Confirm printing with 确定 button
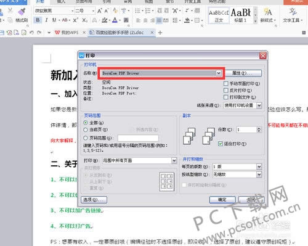308x246 pixels. 222,200
